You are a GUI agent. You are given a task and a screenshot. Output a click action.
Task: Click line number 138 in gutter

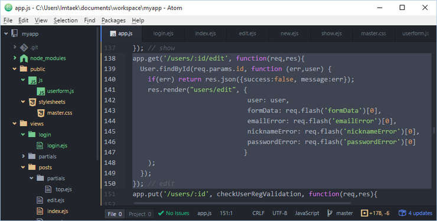pos(110,58)
